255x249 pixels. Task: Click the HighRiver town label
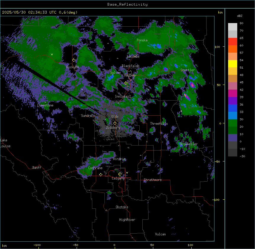[127, 220]
